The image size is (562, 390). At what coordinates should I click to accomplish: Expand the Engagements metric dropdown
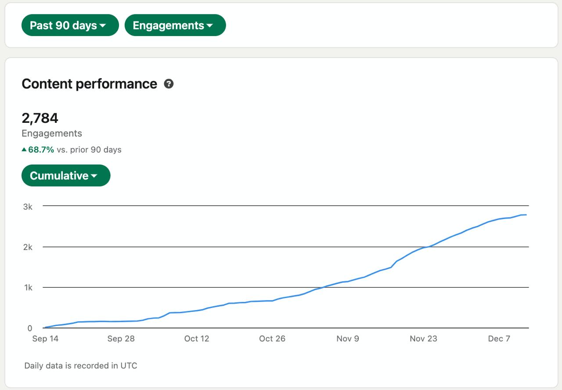click(175, 25)
